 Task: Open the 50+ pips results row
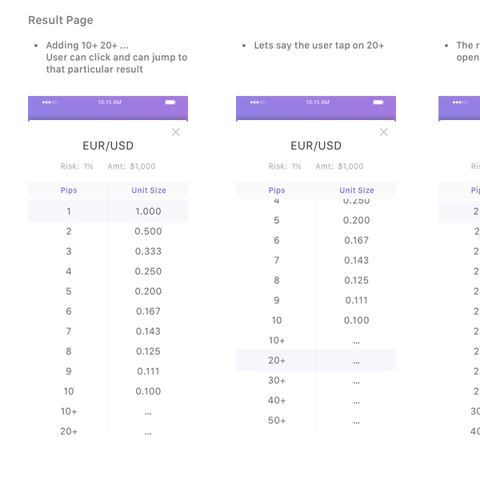pyautogui.click(x=277, y=420)
